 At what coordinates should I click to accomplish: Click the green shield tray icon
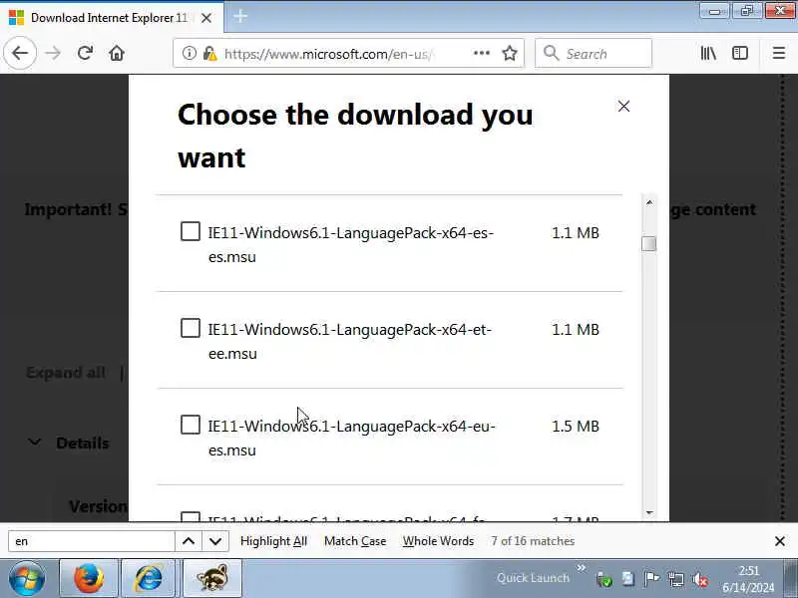point(604,579)
